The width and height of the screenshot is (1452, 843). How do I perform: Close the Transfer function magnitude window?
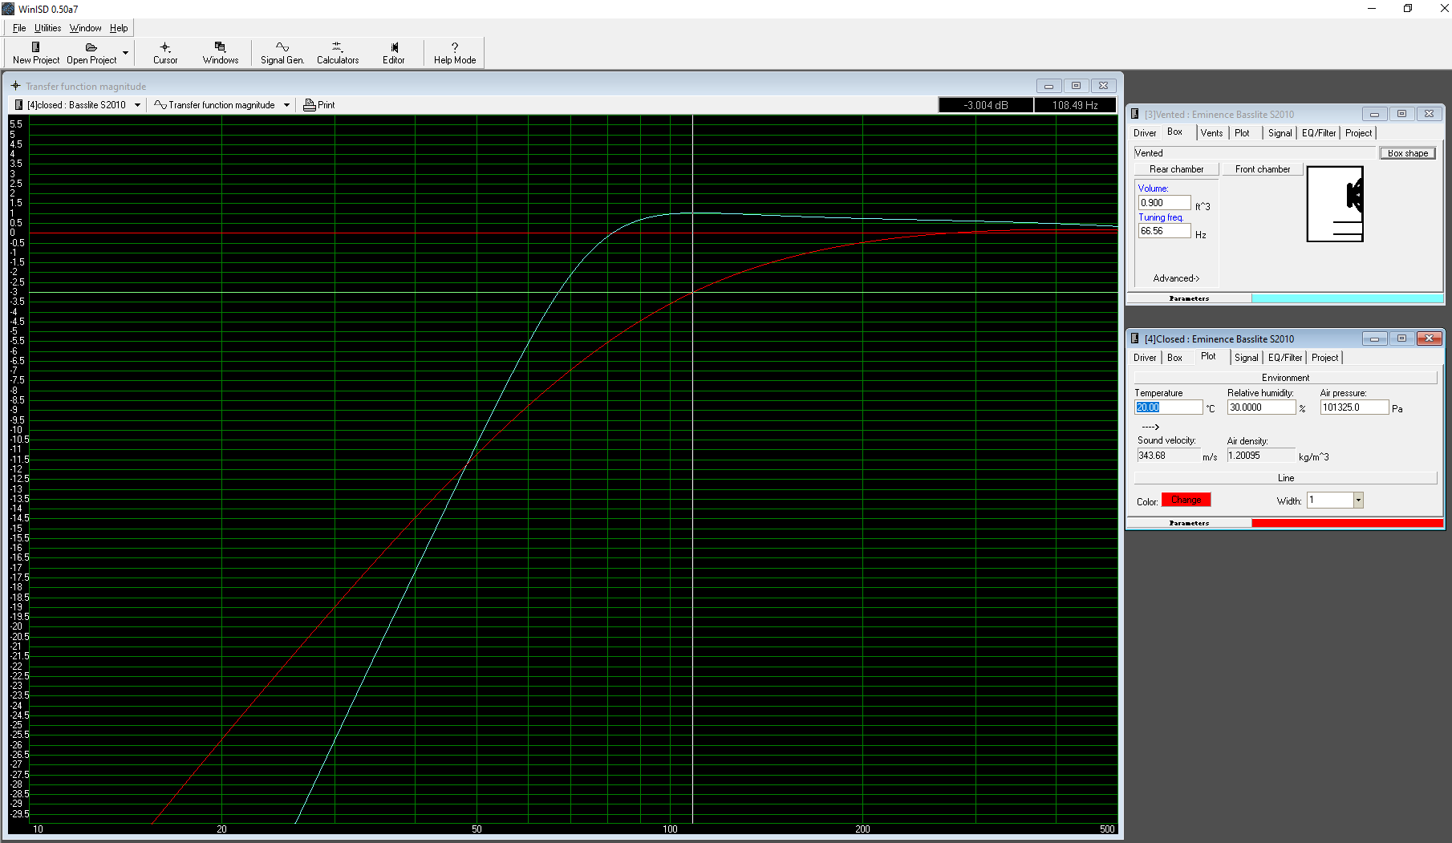point(1103,86)
